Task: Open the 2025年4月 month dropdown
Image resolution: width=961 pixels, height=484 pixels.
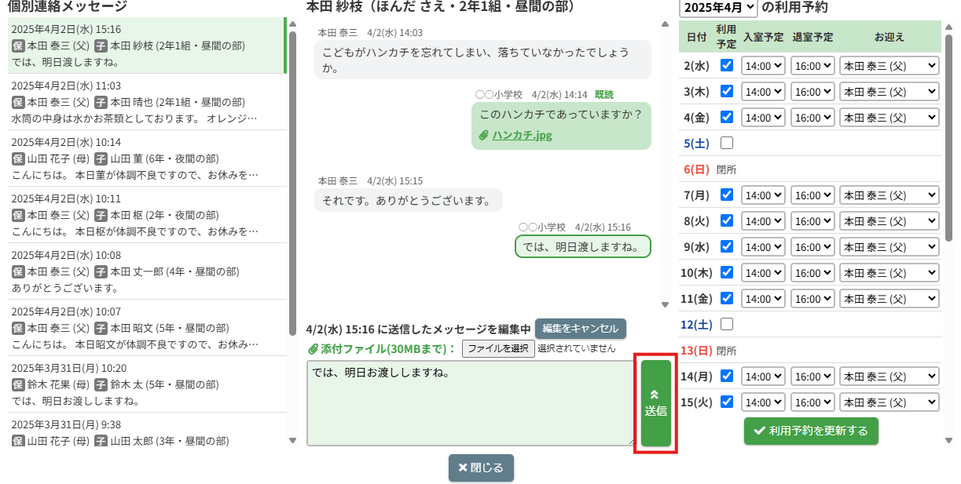Action: [718, 8]
